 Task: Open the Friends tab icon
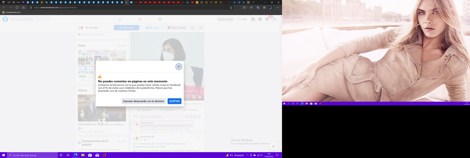click(140, 19)
